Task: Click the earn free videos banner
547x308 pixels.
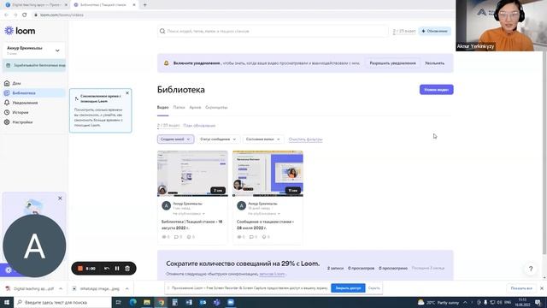Action: [x=34, y=65]
